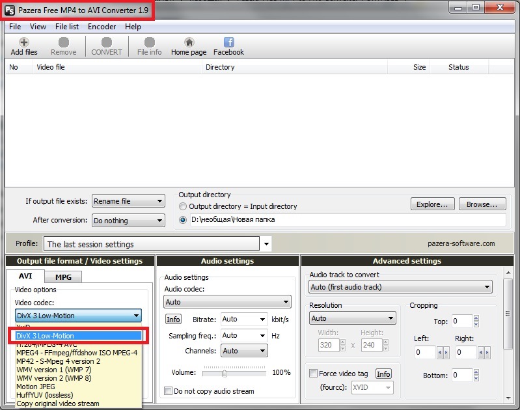
Task: Click the Cropping Top value field
Action: (462, 321)
